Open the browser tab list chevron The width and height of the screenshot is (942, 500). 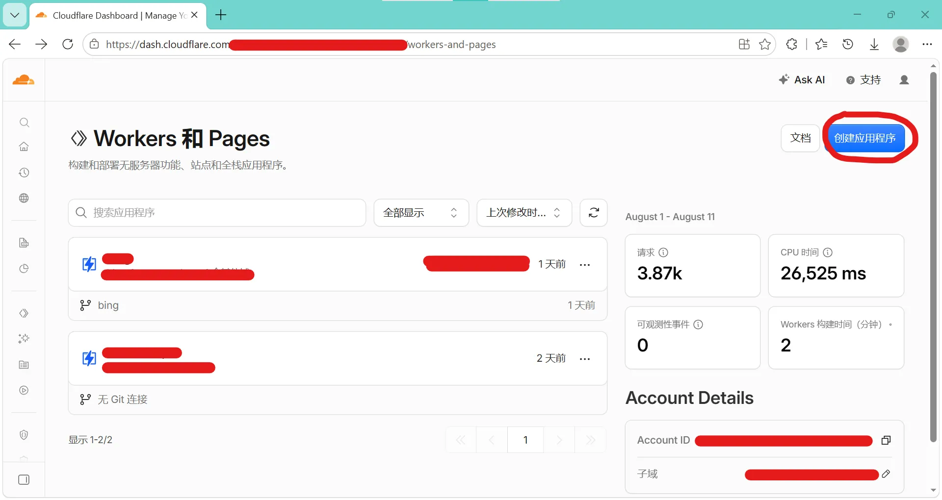pos(15,15)
